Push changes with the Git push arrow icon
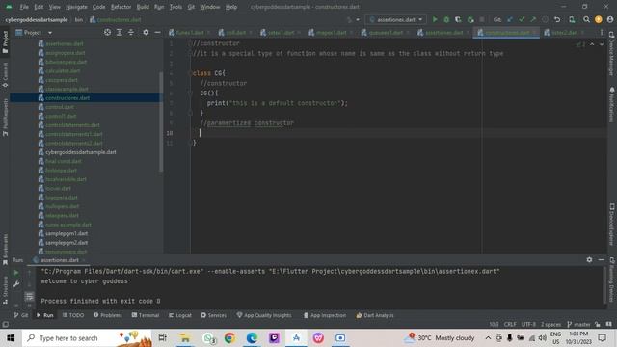617x347 pixels. coord(533,19)
